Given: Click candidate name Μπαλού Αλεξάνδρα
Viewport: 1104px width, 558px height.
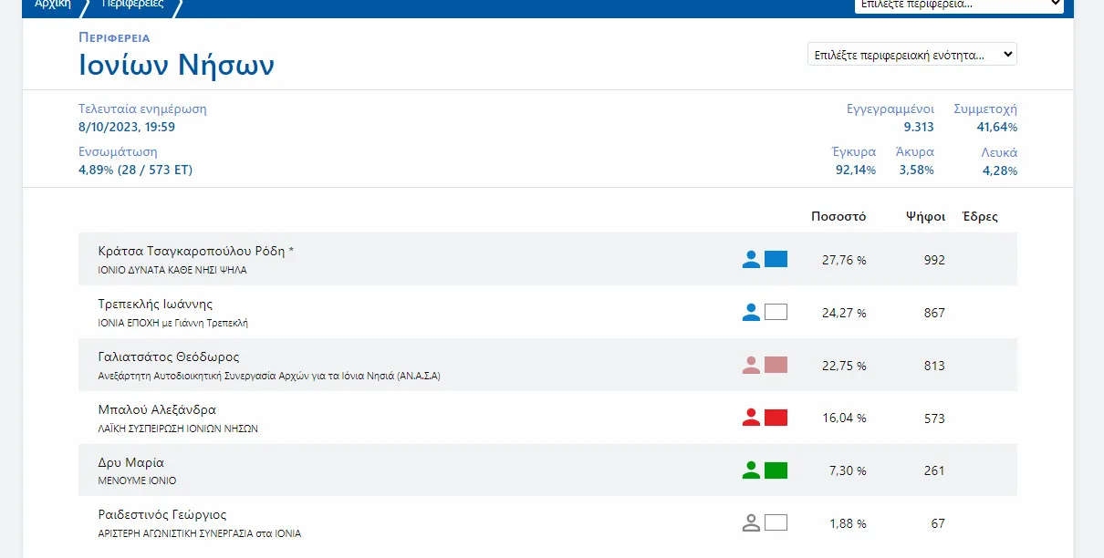Looking at the screenshot, I should [x=157, y=409].
